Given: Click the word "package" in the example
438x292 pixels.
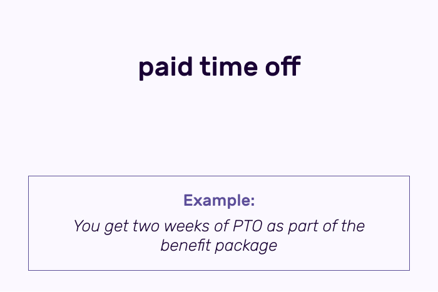Looking at the screenshot, I should click(246, 246).
